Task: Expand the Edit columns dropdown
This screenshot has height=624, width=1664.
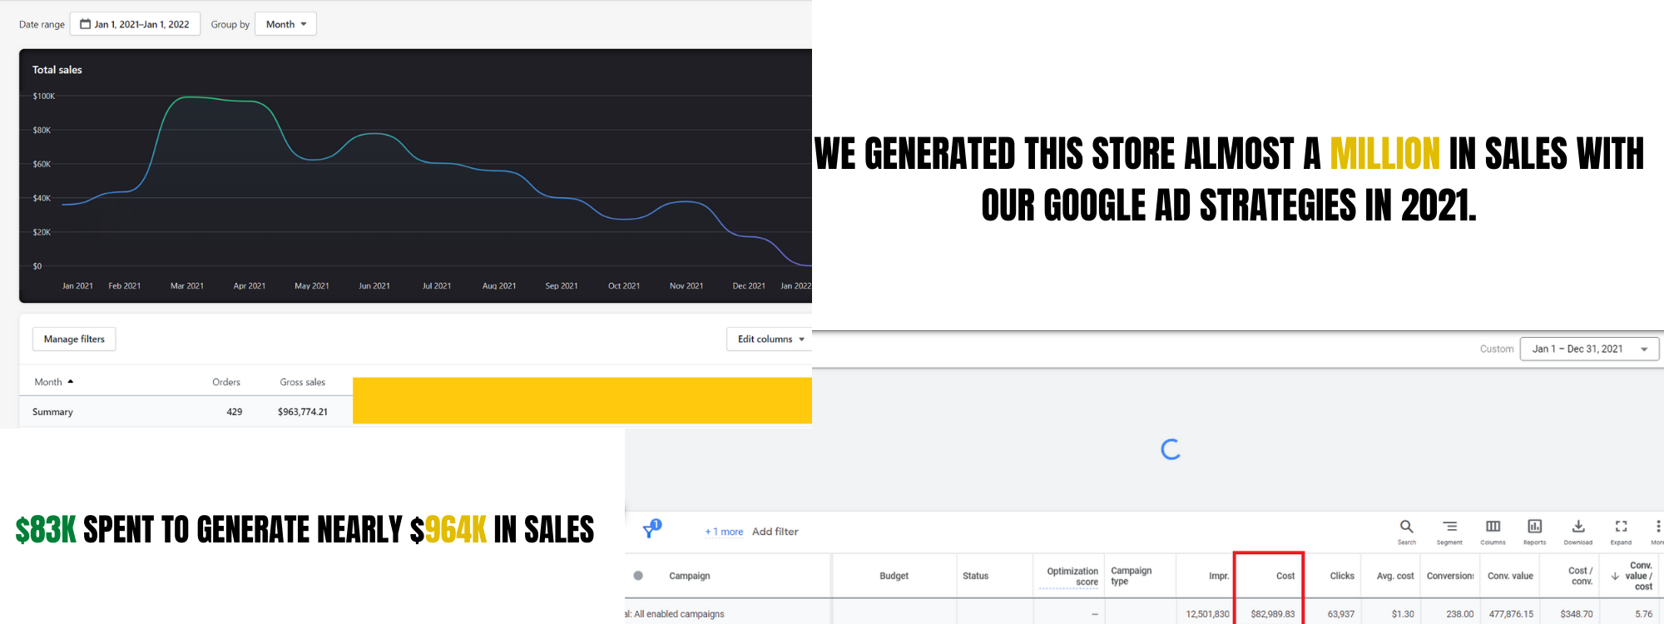Action: pos(770,339)
